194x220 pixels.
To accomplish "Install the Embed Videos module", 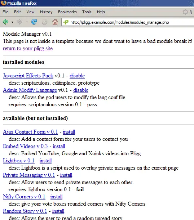I will [59, 146].
